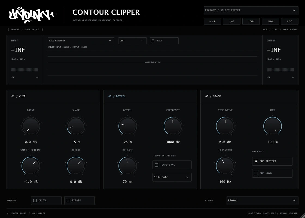Click the LOAD preset button
This screenshot has width=305, height=218.
coord(251,22)
